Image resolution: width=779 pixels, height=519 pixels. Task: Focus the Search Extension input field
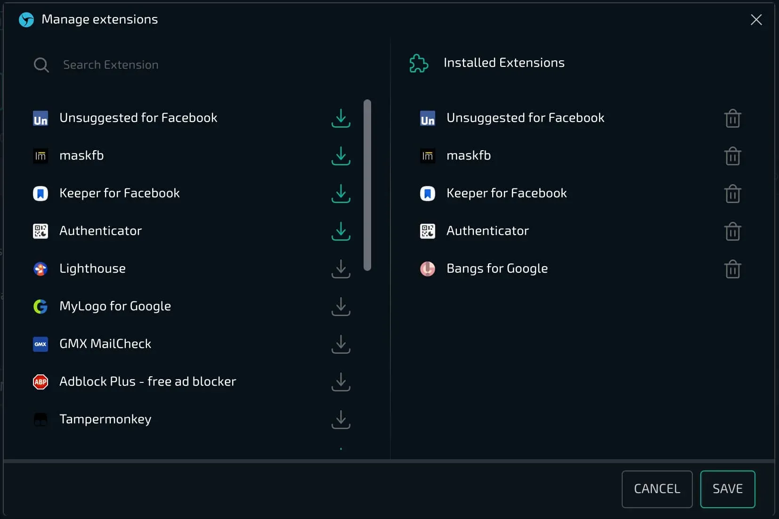point(188,65)
